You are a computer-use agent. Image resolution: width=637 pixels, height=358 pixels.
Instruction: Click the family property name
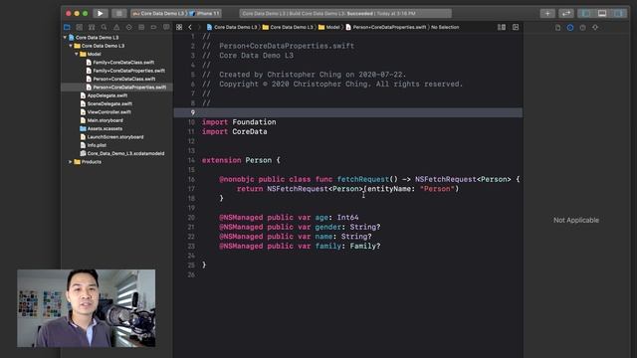click(x=327, y=247)
